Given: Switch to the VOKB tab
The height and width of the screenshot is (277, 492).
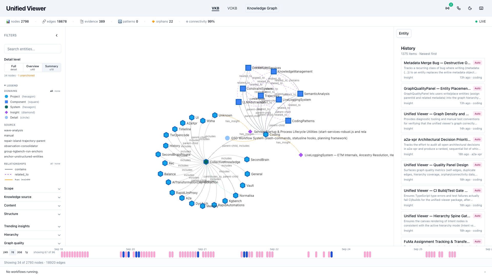Looking at the screenshot, I should tap(232, 8).
